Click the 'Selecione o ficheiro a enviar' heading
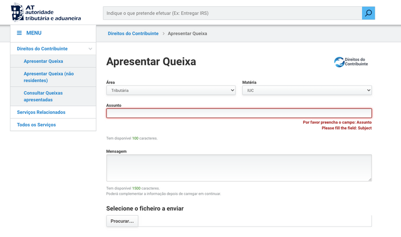 145,208
